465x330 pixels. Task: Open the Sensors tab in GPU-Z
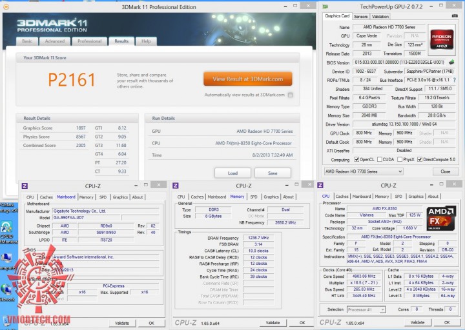point(360,17)
